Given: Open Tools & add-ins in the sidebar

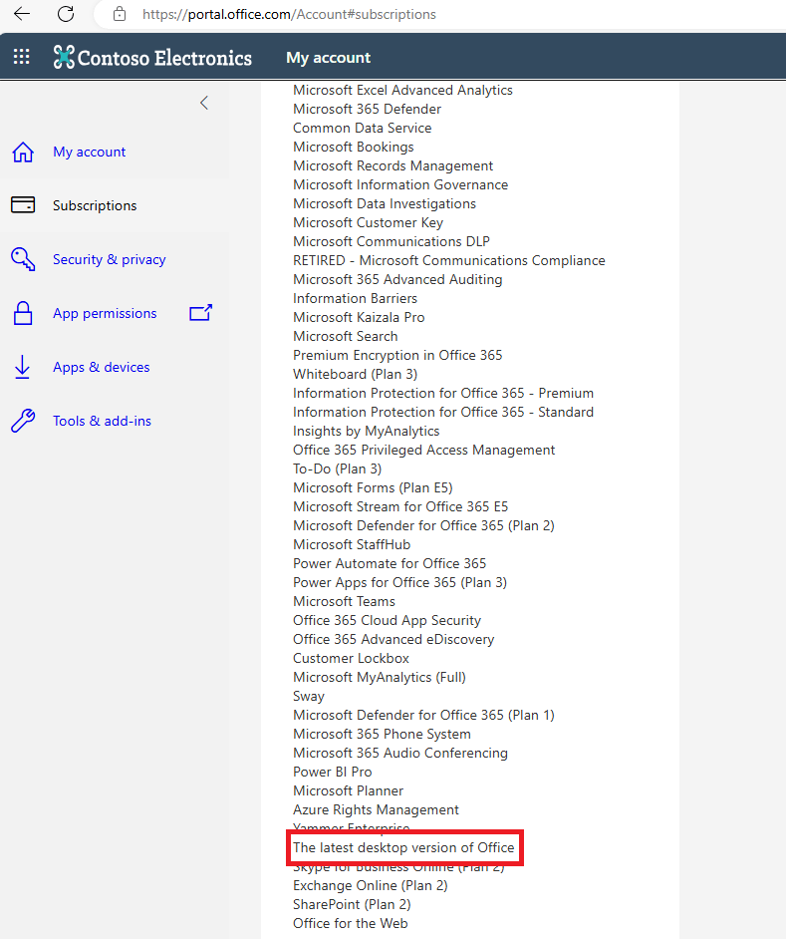Looking at the screenshot, I should 102,422.
